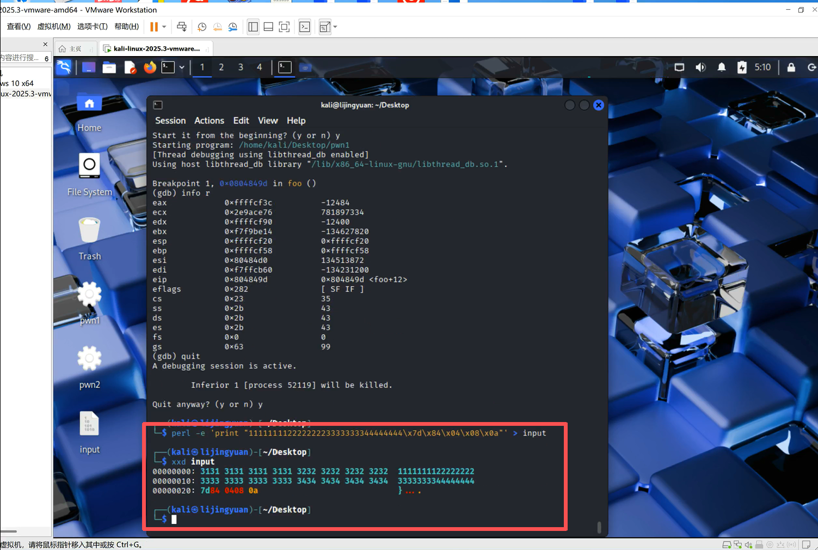Click the VMware network adapter status icon
This screenshot has height=550, width=818.
(x=737, y=545)
